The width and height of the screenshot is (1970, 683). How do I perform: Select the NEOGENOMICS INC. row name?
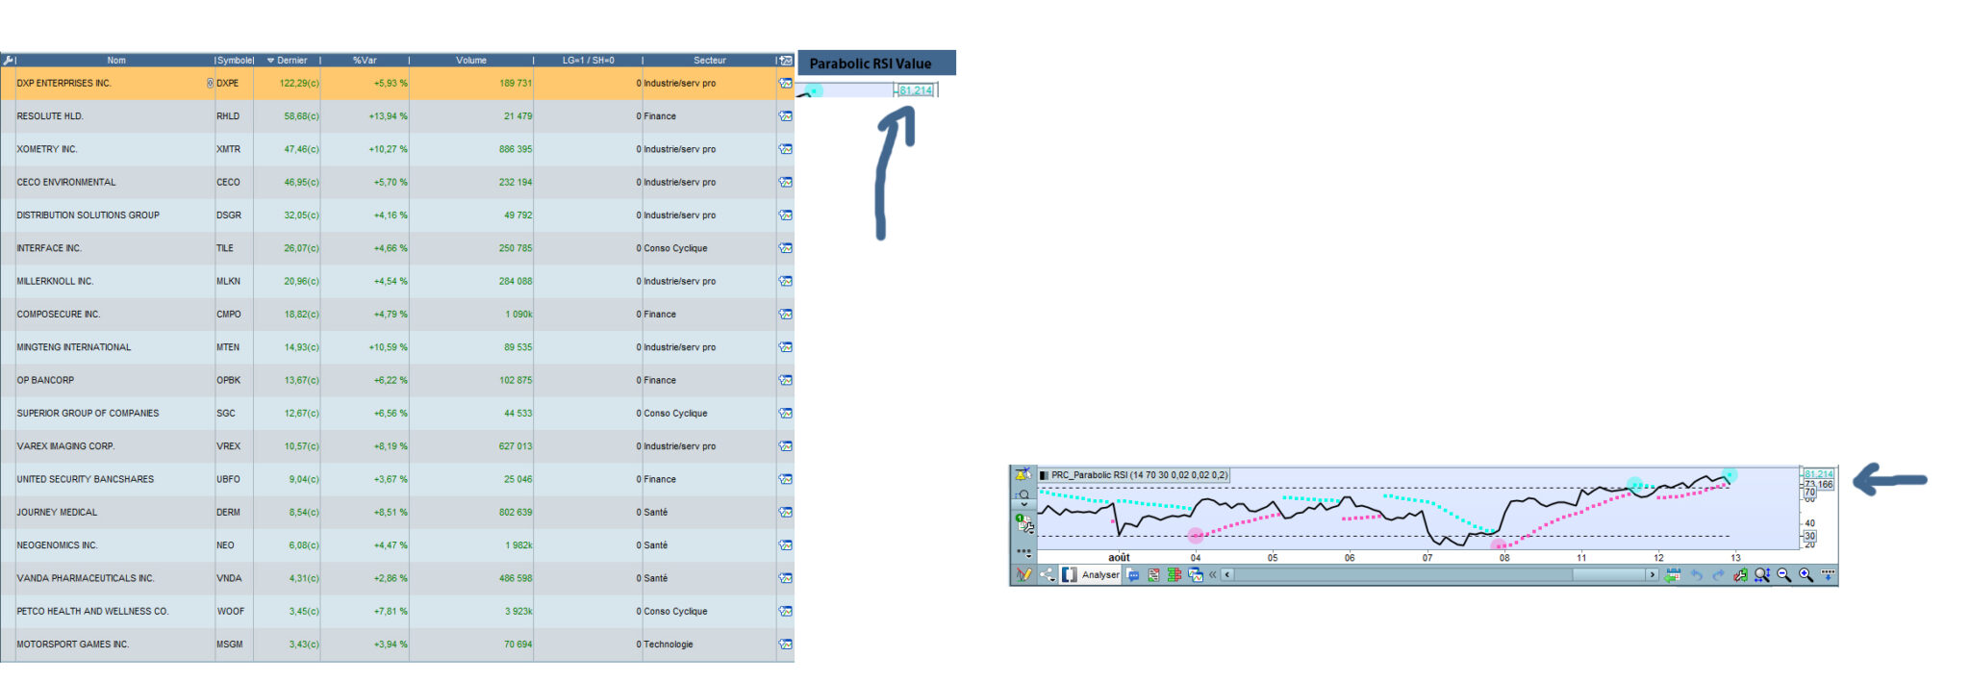click(x=57, y=545)
